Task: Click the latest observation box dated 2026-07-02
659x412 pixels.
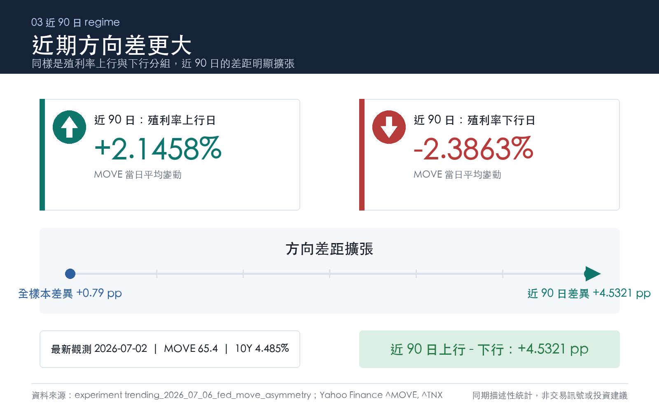Action: (x=170, y=349)
